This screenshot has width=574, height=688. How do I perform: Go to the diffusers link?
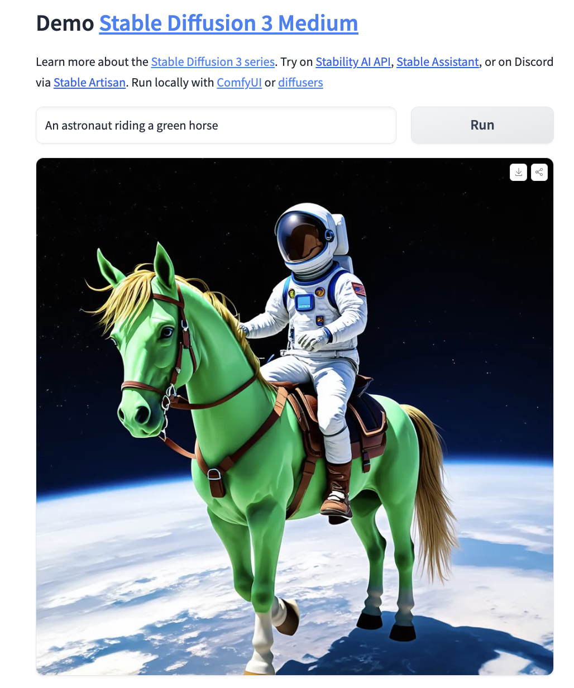click(x=300, y=83)
